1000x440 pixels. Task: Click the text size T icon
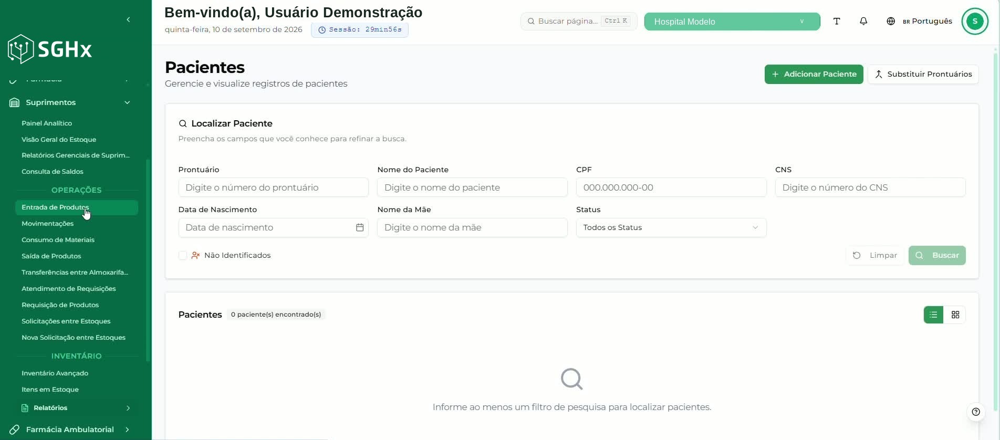pyautogui.click(x=837, y=21)
